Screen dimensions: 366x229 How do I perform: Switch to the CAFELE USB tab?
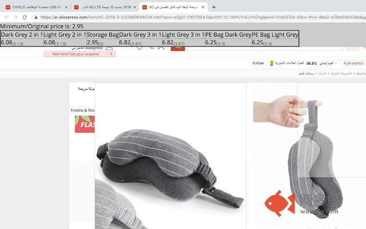point(34,7)
